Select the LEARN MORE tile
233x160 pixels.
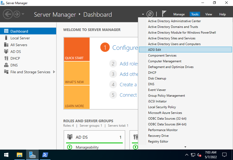tap(77, 97)
